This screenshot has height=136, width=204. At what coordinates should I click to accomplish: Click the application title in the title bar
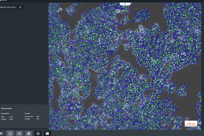[x=3, y=1]
